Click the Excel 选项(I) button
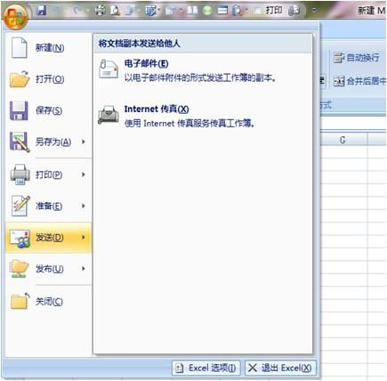 (x=206, y=368)
